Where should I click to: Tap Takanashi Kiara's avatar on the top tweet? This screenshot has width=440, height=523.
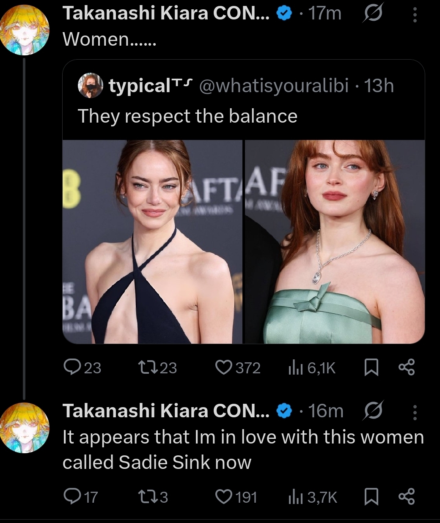click(25, 30)
